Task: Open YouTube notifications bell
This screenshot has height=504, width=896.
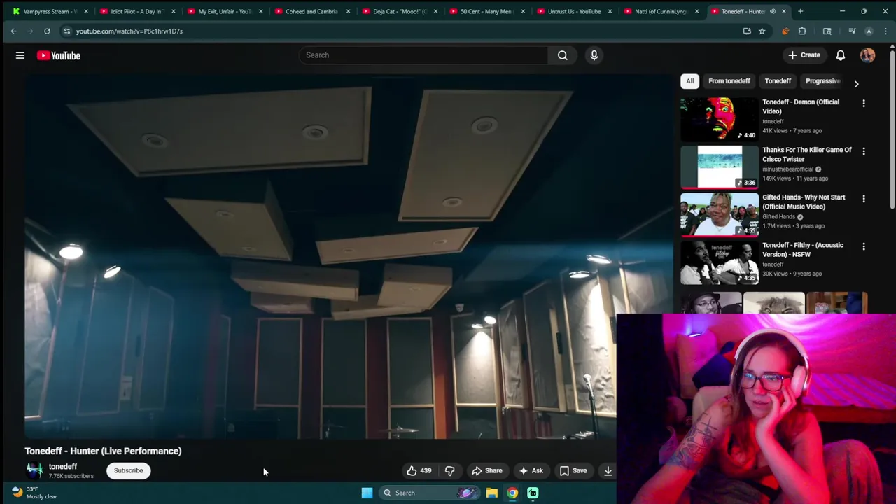Action: [841, 55]
